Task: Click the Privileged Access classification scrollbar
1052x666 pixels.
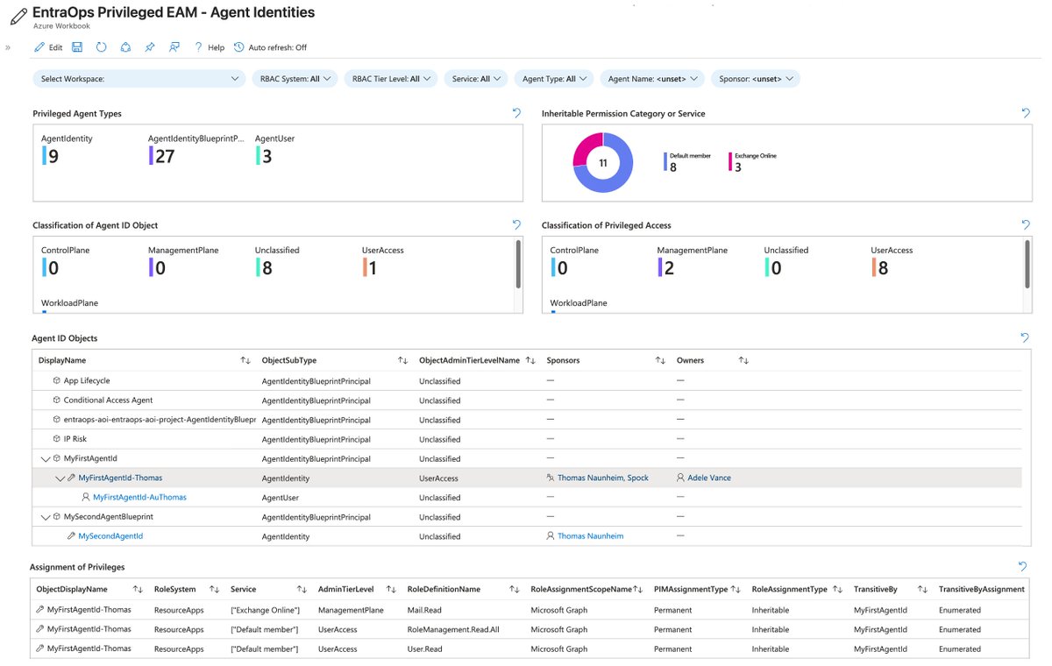Action: pos(1027,264)
